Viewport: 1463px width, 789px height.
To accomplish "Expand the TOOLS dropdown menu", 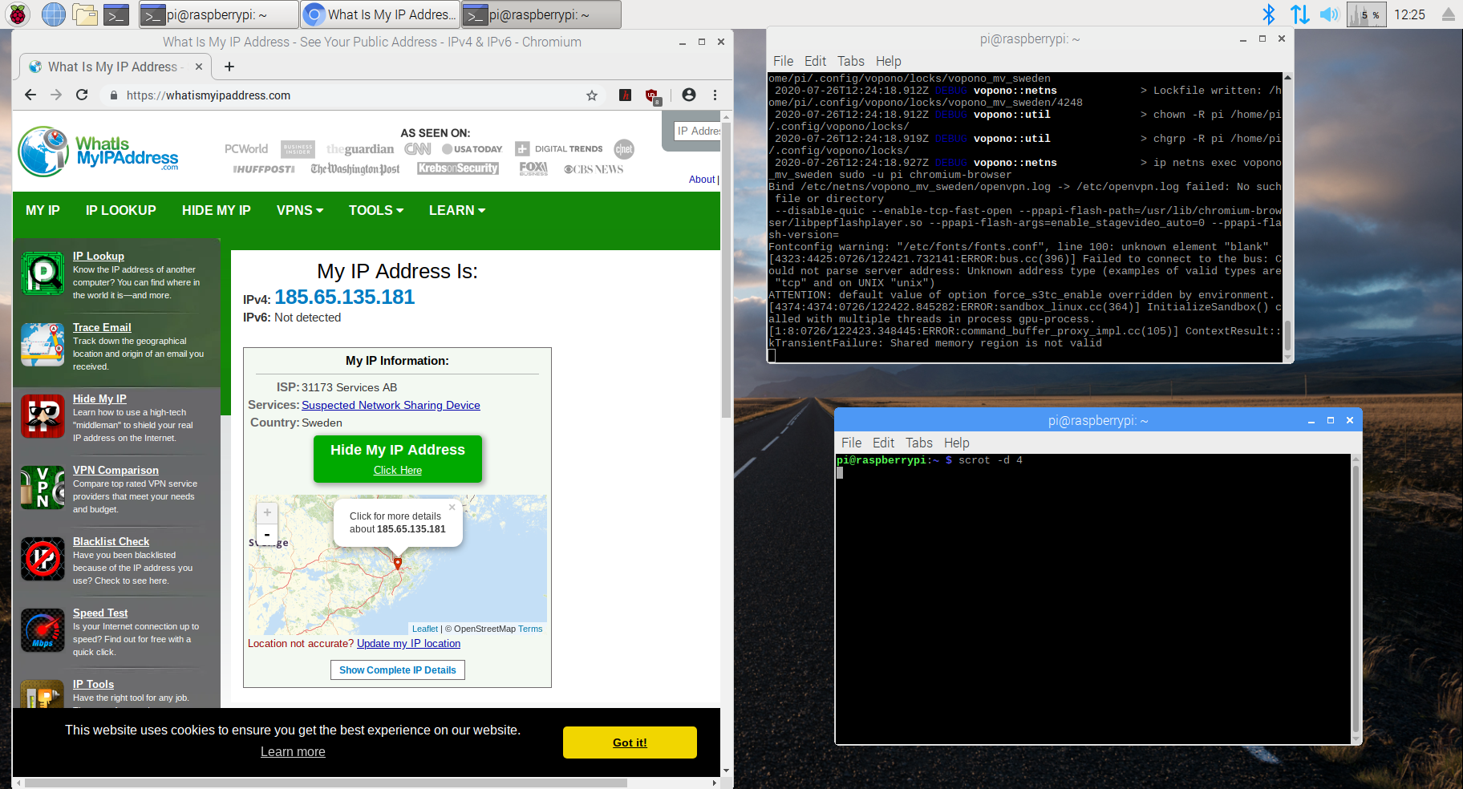I will click(x=376, y=210).
